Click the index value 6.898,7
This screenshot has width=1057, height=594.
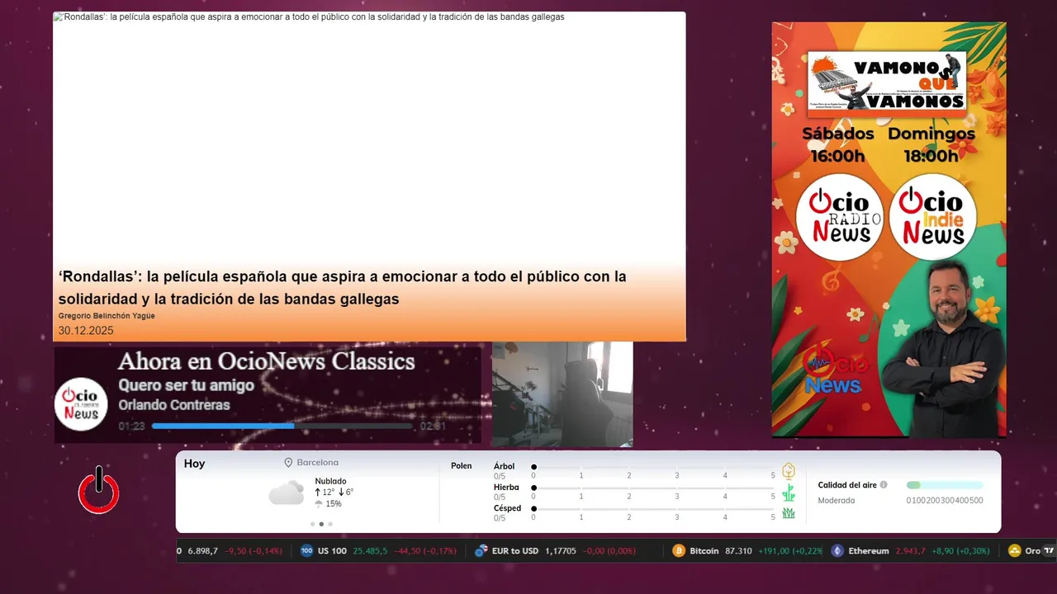pos(202,551)
